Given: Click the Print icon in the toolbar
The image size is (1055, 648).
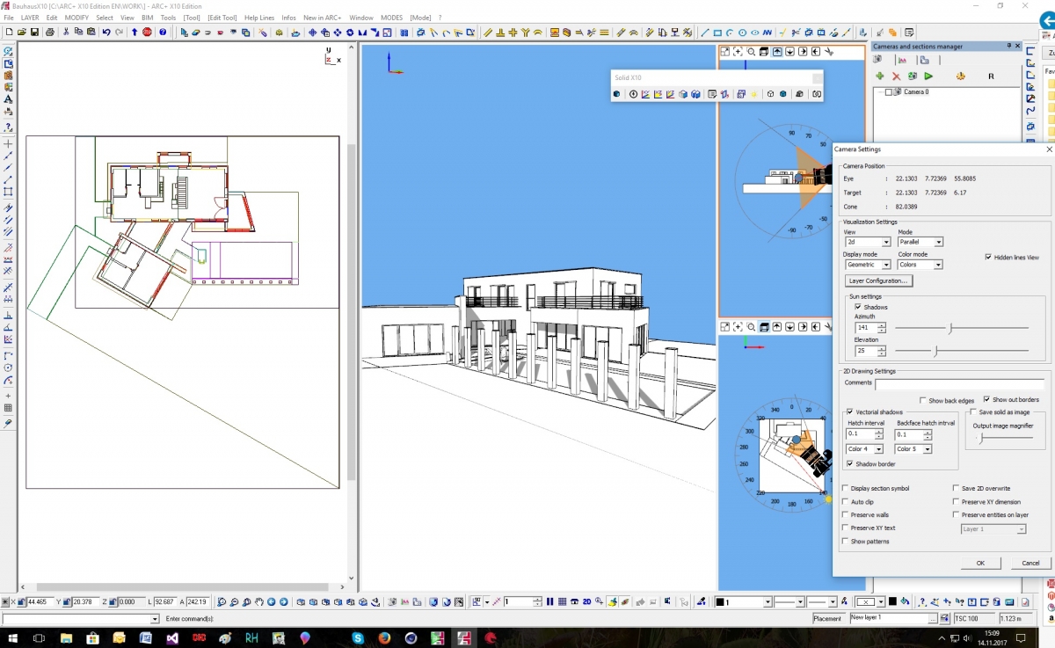Looking at the screenshot, I should (50, 33).
